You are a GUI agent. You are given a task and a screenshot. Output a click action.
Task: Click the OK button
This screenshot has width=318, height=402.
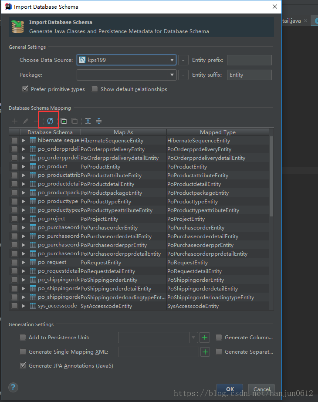230,389
